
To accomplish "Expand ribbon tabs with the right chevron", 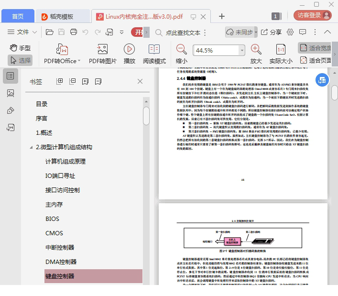I will (x=146, y=32).
